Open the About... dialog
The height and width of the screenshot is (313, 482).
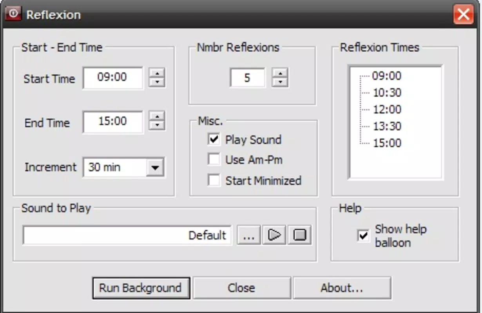pos(342,288)
